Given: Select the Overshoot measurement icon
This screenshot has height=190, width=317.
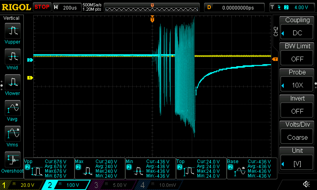Looking at the screenshot, I should click(x=13, y=160).
